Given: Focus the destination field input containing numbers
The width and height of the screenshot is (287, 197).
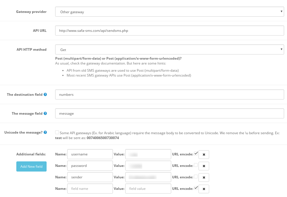Looking at the screenshot, I should click(x=169, y=95).
